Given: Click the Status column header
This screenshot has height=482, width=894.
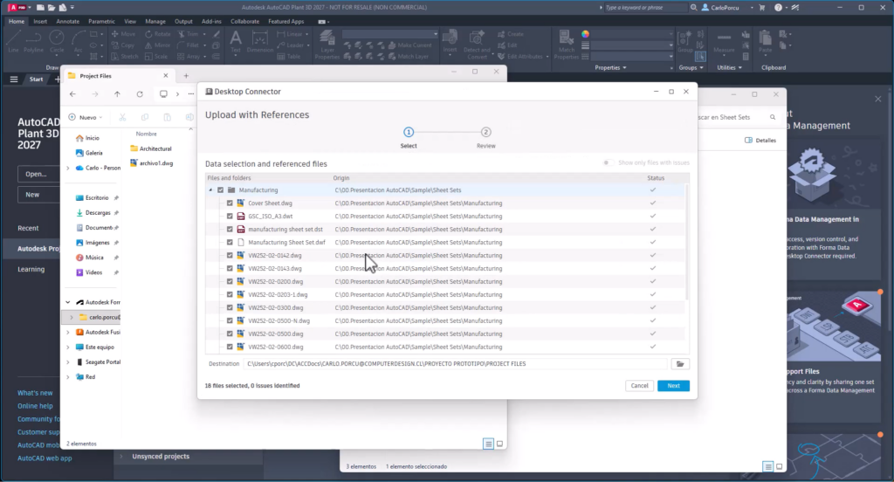Looking at the screenshot, I should pyautogui.click(x=656, y=178).
